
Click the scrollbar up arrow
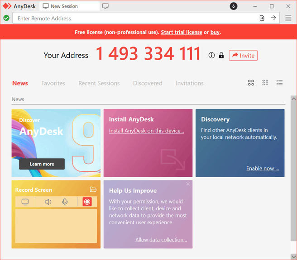click(x=294, y=99)
